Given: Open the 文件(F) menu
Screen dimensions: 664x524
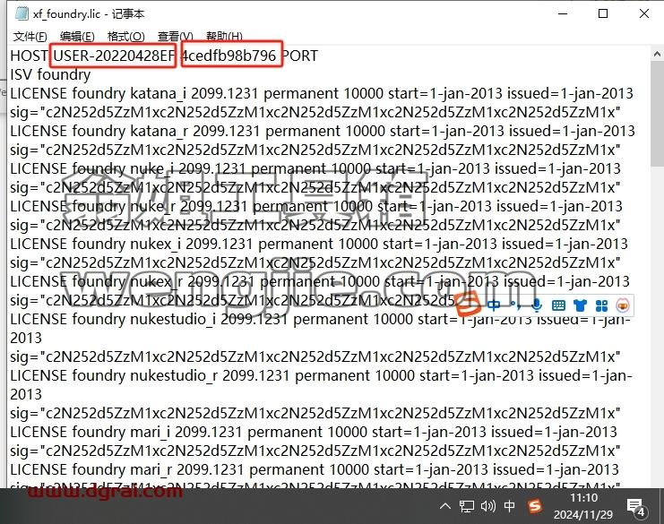Looking at the screenshot, I should click(30, 37).
